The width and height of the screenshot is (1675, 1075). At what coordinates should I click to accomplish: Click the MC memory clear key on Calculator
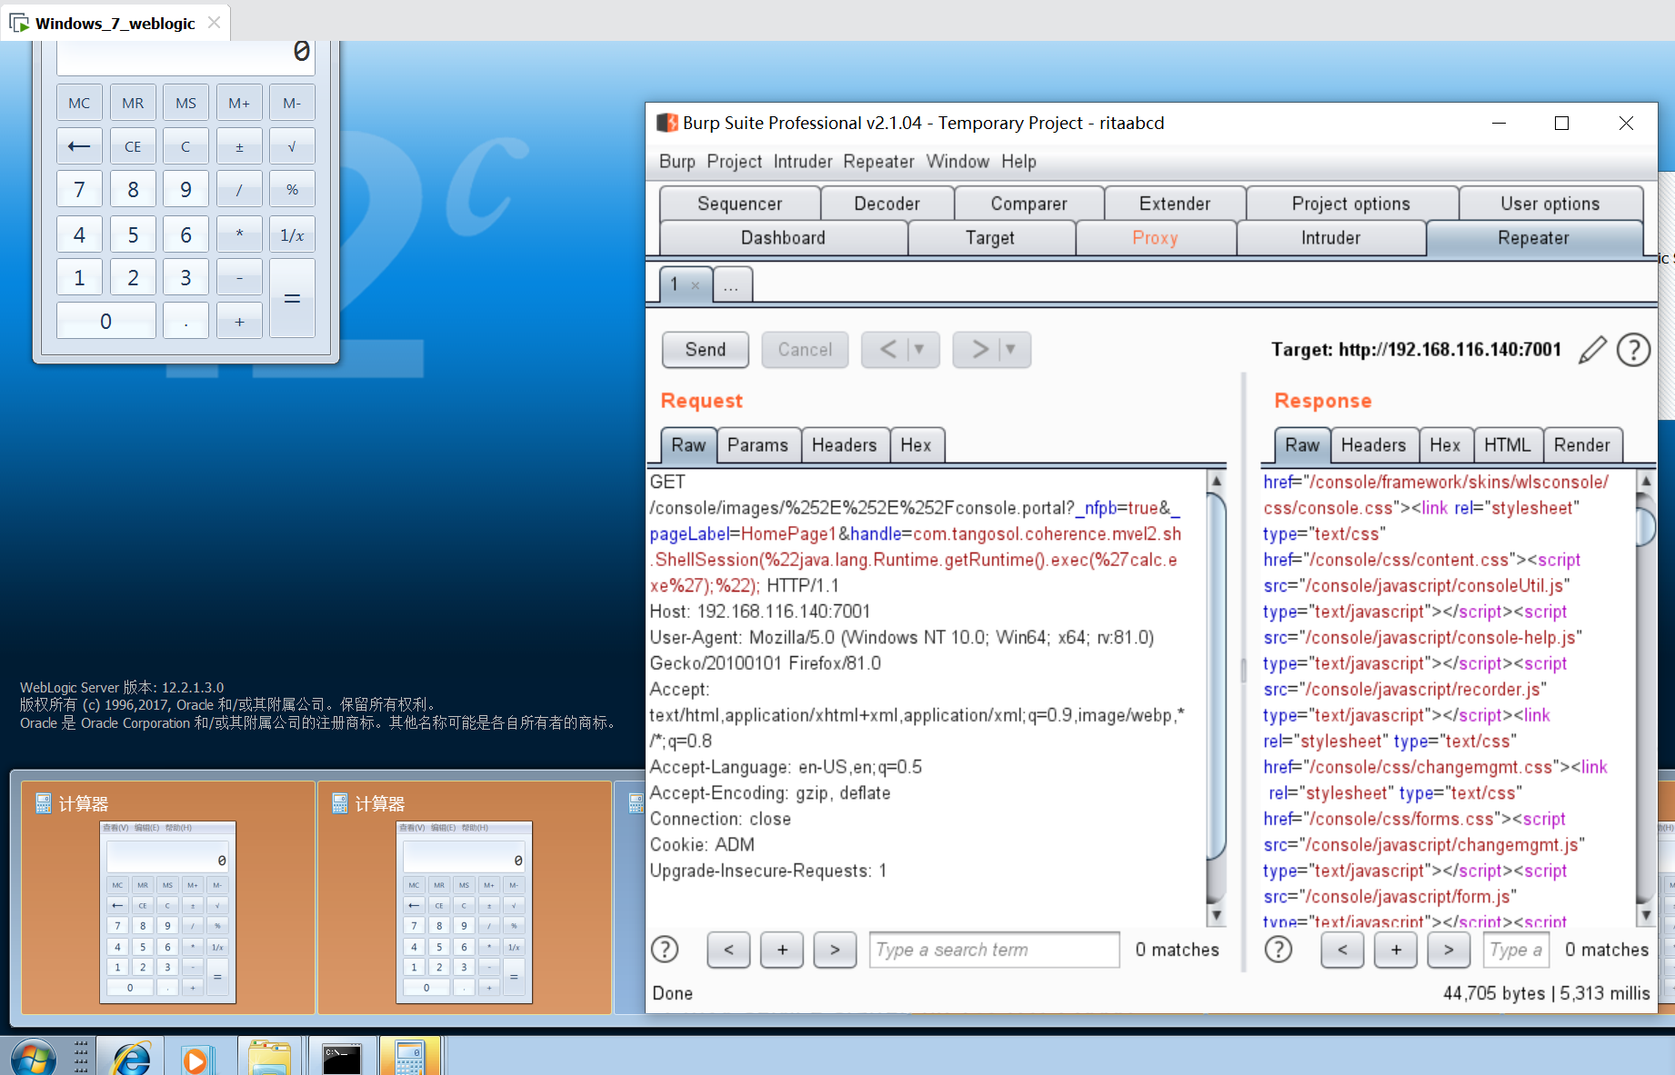click(79, 103)
